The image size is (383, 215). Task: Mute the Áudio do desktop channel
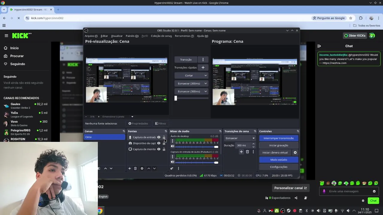[x=172, y=146]
